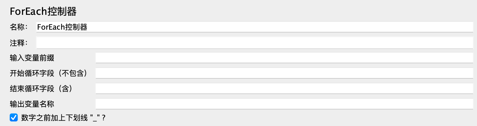This screenshot has height=126, width=477.
Task: Click the 输入变量前缀 label text
Action: (x=32, y=58)
